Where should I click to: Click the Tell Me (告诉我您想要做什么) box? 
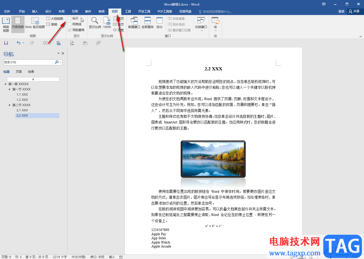[x=216, y=12]
